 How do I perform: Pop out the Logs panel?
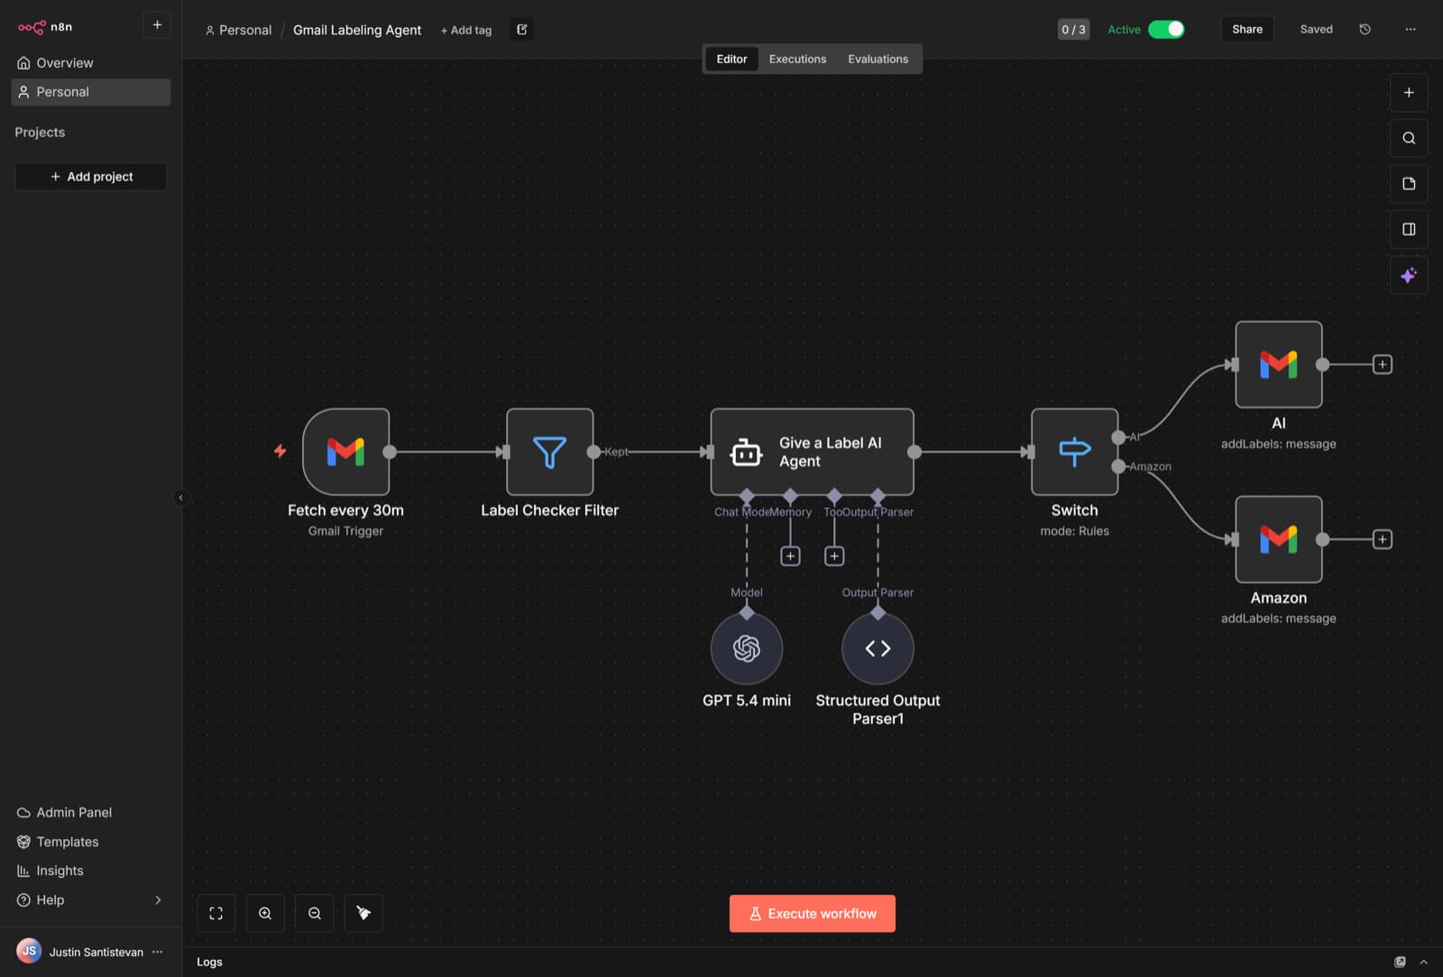[1400, 962]
